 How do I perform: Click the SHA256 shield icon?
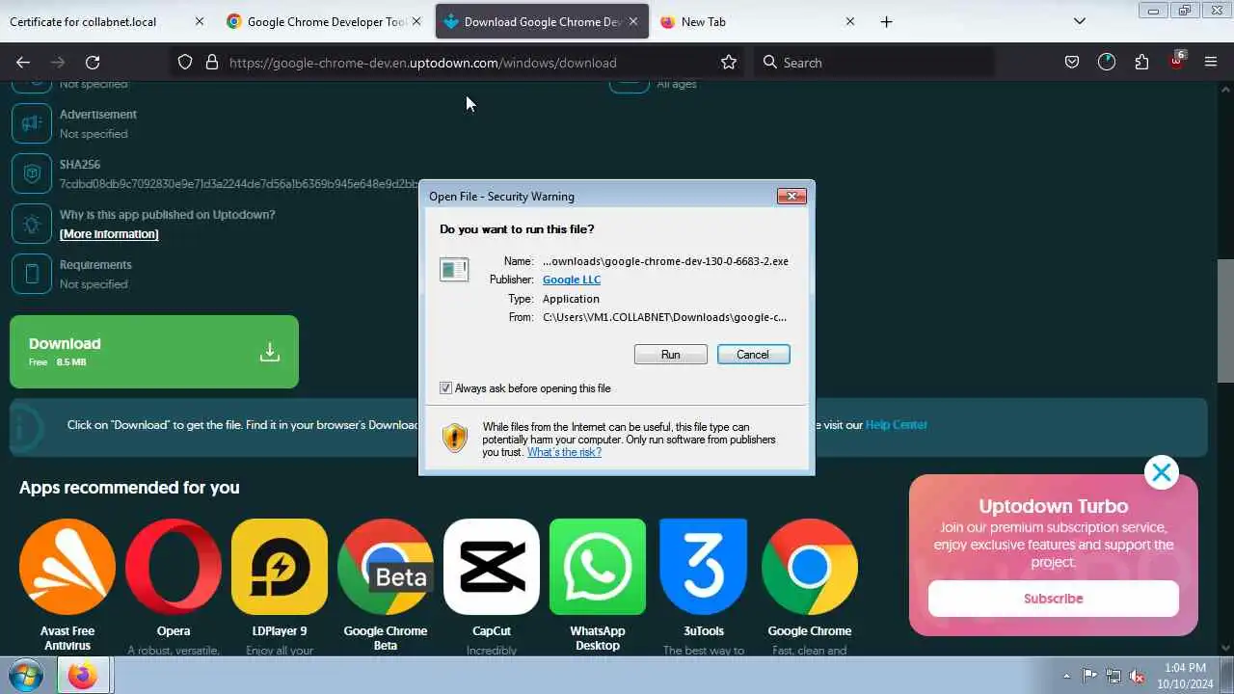click(x=32, y=173)
